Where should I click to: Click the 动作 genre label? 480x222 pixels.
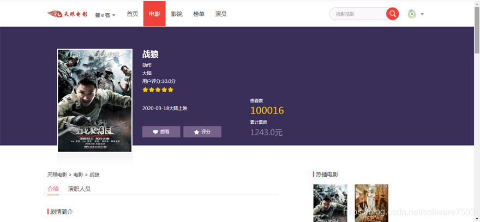click(x=147, y=65)
